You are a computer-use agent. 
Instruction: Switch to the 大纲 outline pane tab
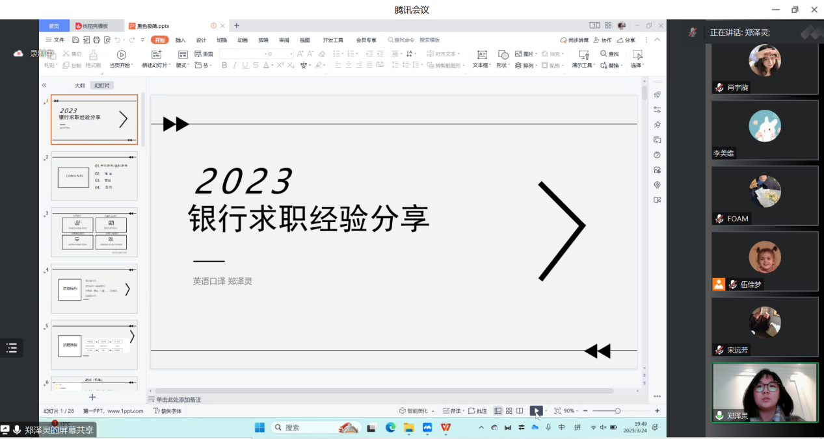(x=79, y=86)
